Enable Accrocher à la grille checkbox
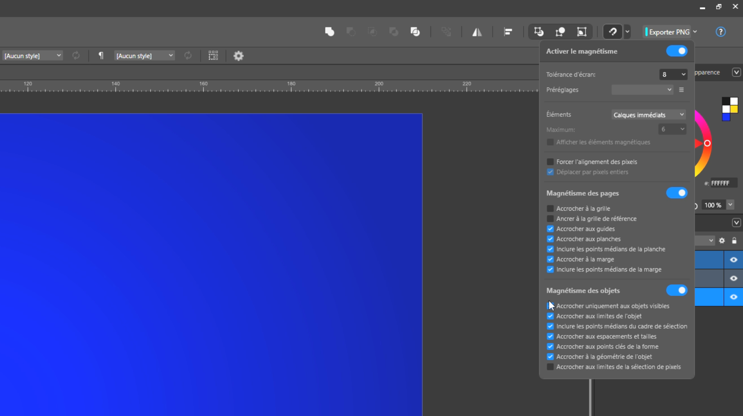The width and height of the screenshot is (743, 416). 550,208
